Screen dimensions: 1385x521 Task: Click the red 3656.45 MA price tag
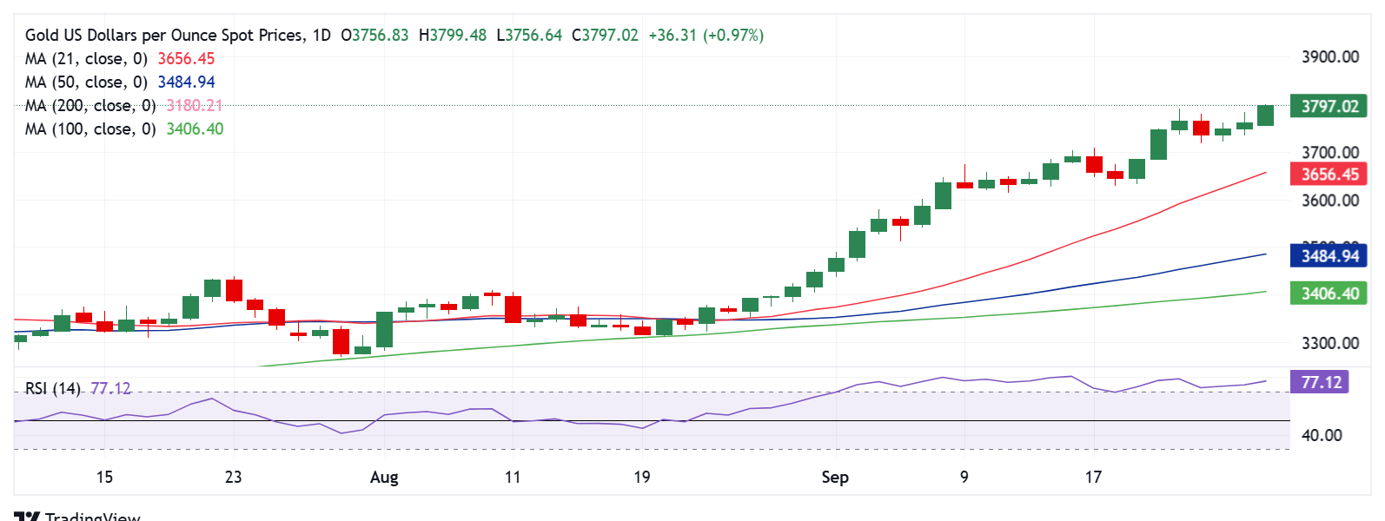[1329, 175]
